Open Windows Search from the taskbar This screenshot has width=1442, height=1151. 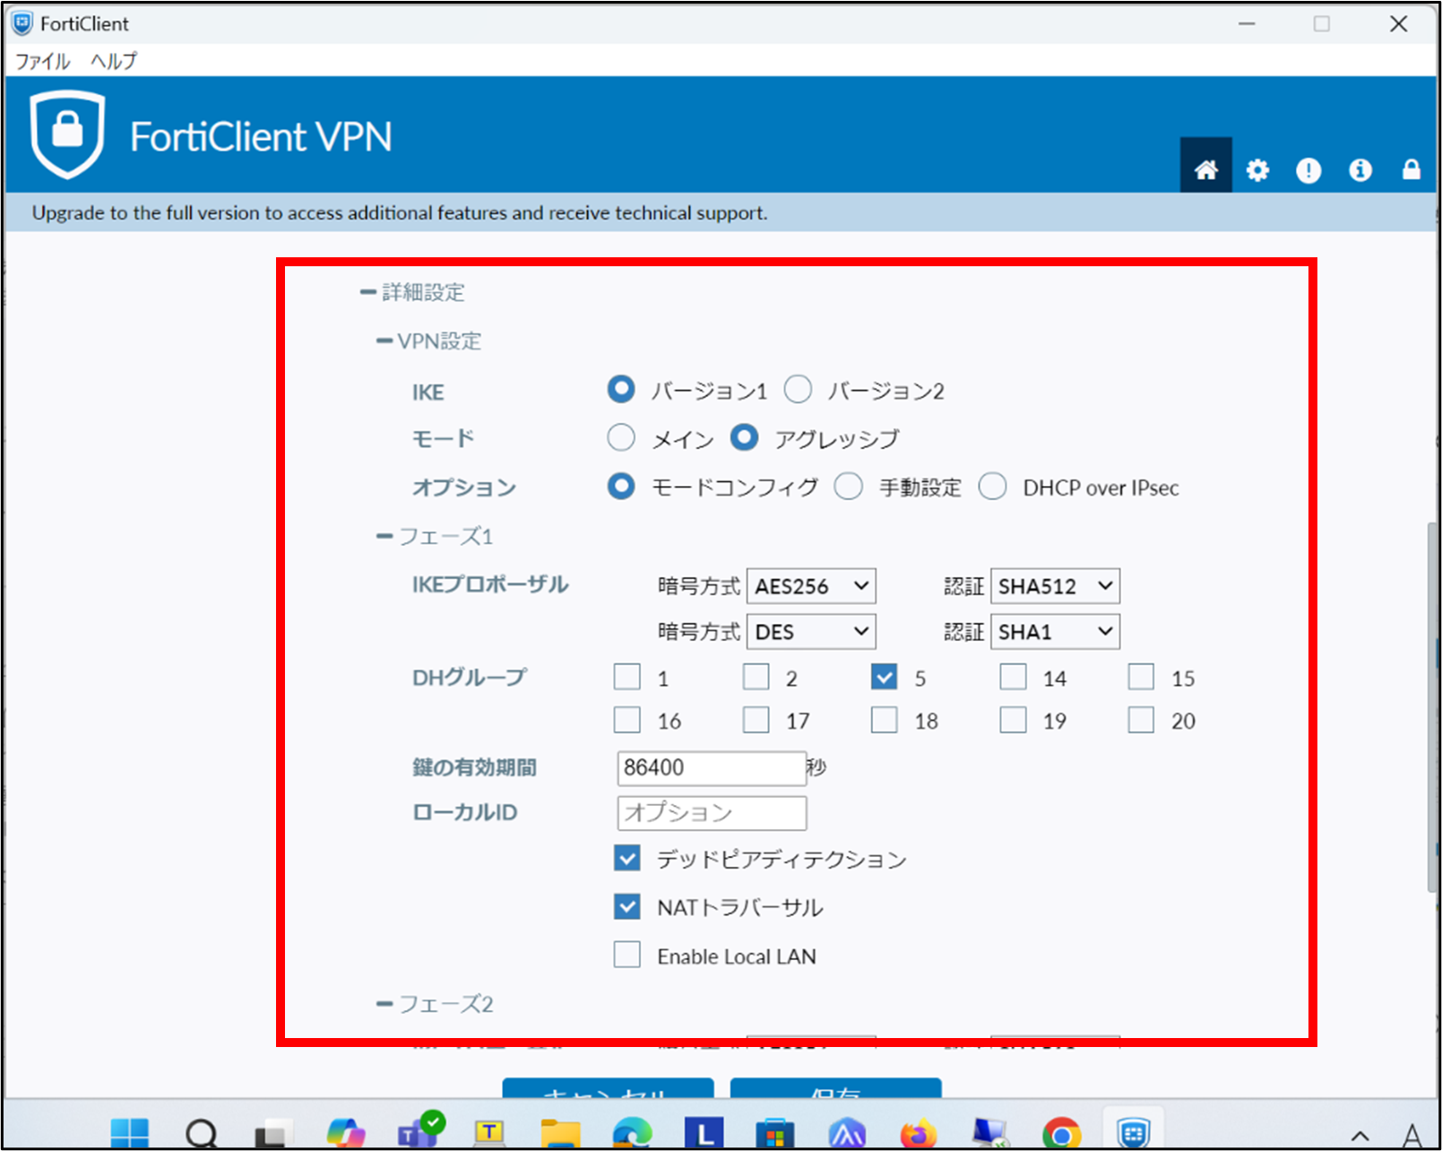pyautogui.click(x=202, y=1133)
